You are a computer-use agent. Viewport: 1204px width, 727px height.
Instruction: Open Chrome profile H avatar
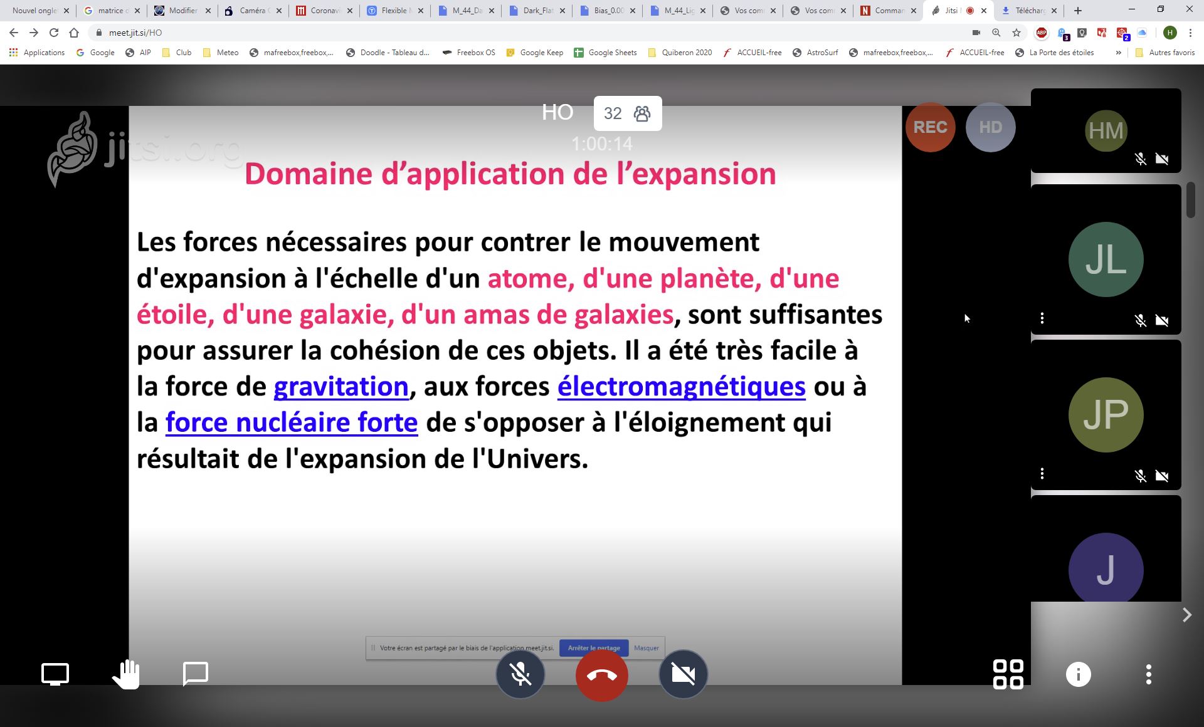click(x=1170, y=33)
